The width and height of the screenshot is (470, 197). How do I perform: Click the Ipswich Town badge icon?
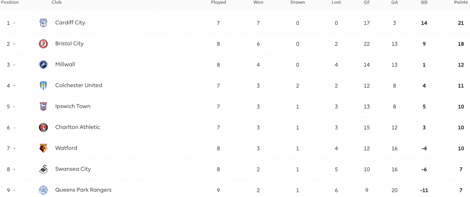[x=43, y=107]
